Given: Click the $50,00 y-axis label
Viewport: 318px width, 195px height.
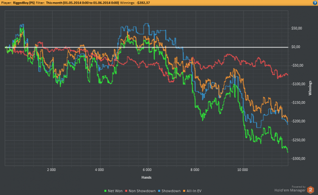Looking at the screenshot, I should coord(297,29).
